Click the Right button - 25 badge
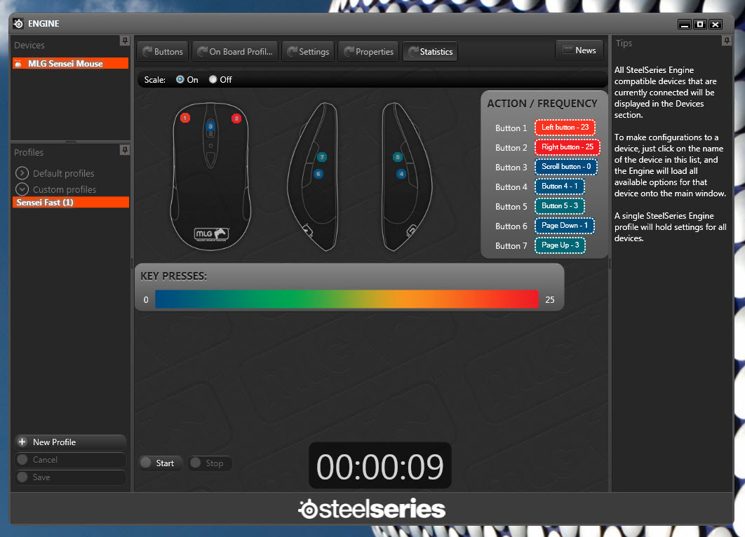The height and width of the screenshot is (537, 745). coord(568,147)
